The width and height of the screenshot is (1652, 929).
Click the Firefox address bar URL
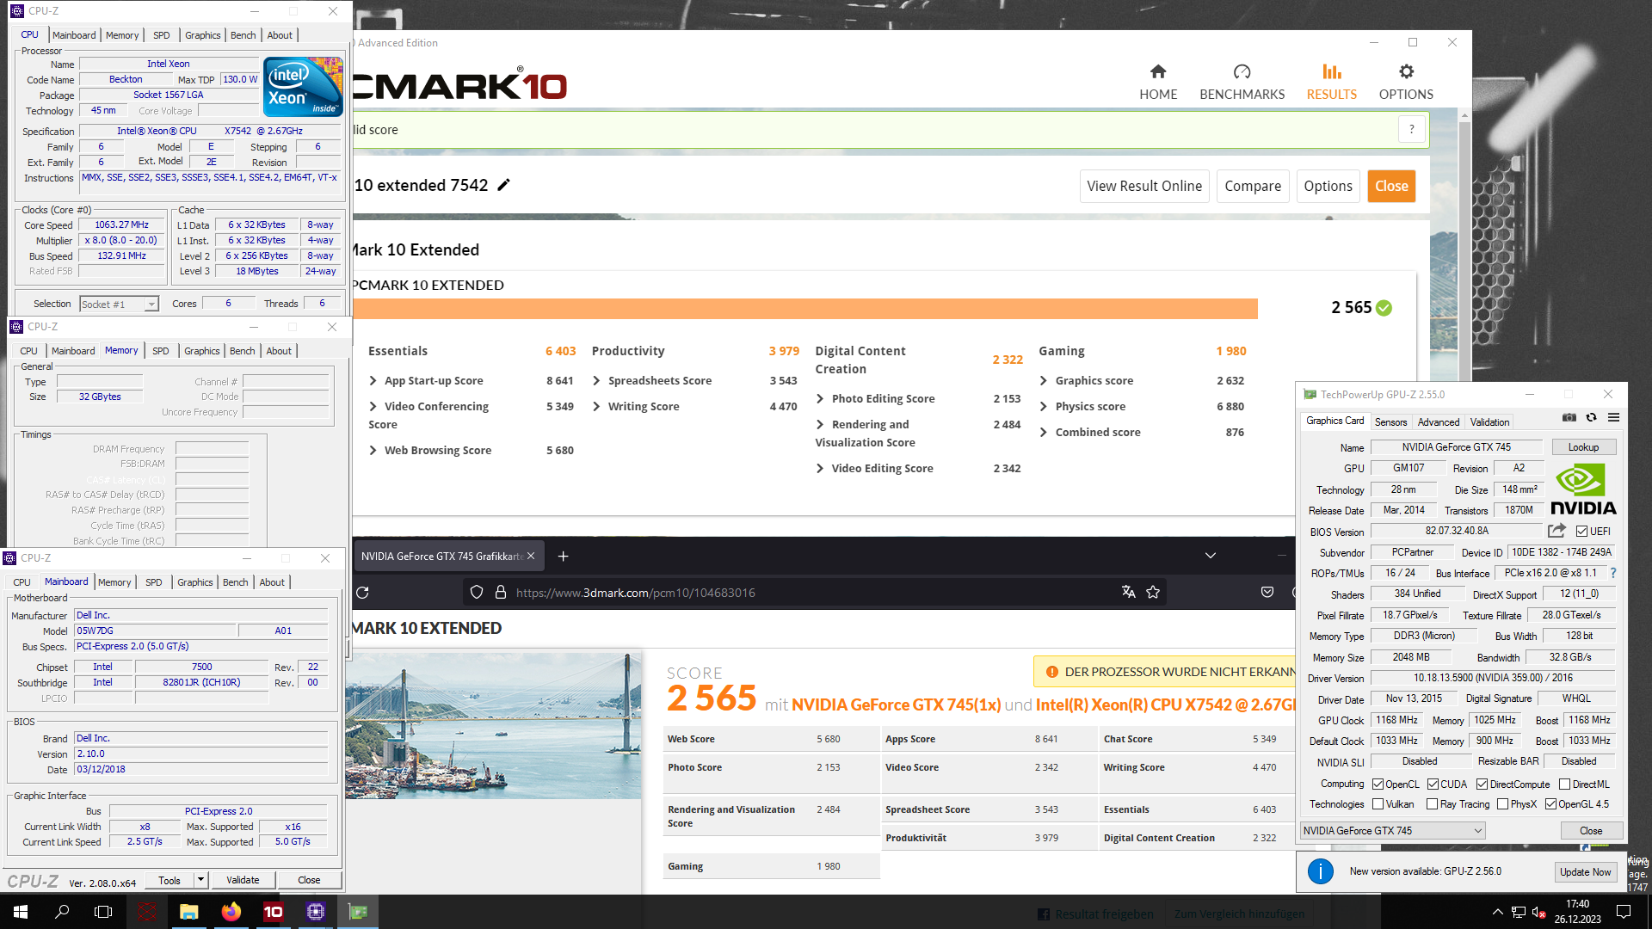(x=636, y=592)
